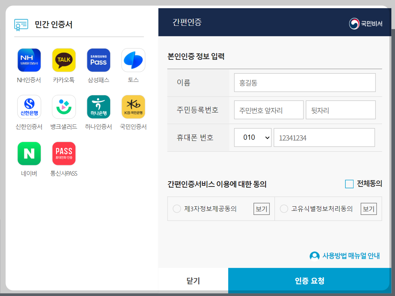395x296 pixels.
Task: Choose 카카오톡 TALK authentication icon
Action: [64, 60]
